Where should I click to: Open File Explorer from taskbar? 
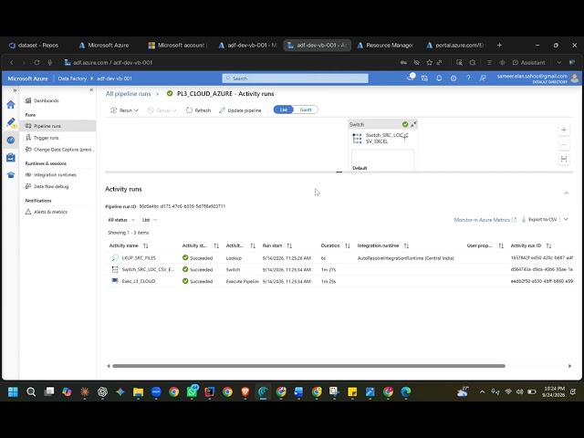click(138, 391)
